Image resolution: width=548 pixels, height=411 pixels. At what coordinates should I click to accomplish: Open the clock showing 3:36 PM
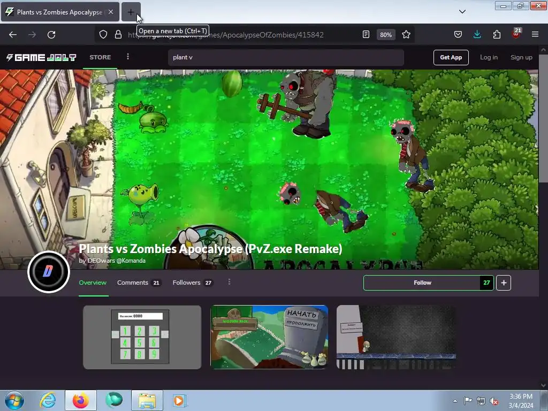click(521, 401)
